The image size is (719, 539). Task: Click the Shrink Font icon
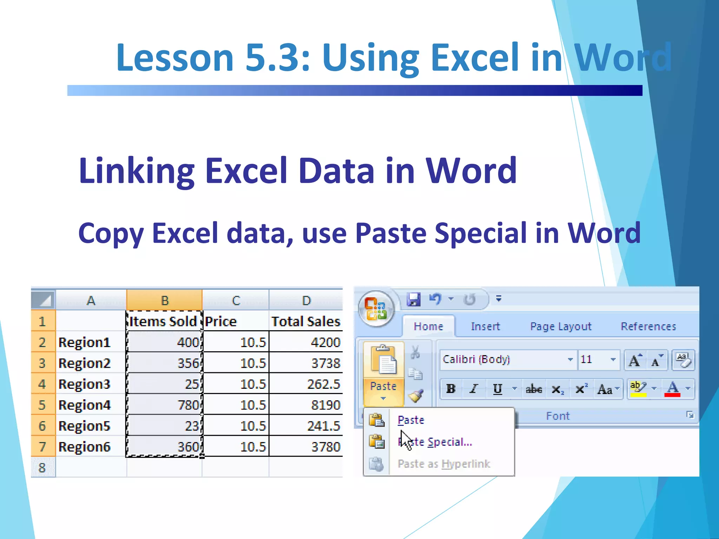[657, 360]
